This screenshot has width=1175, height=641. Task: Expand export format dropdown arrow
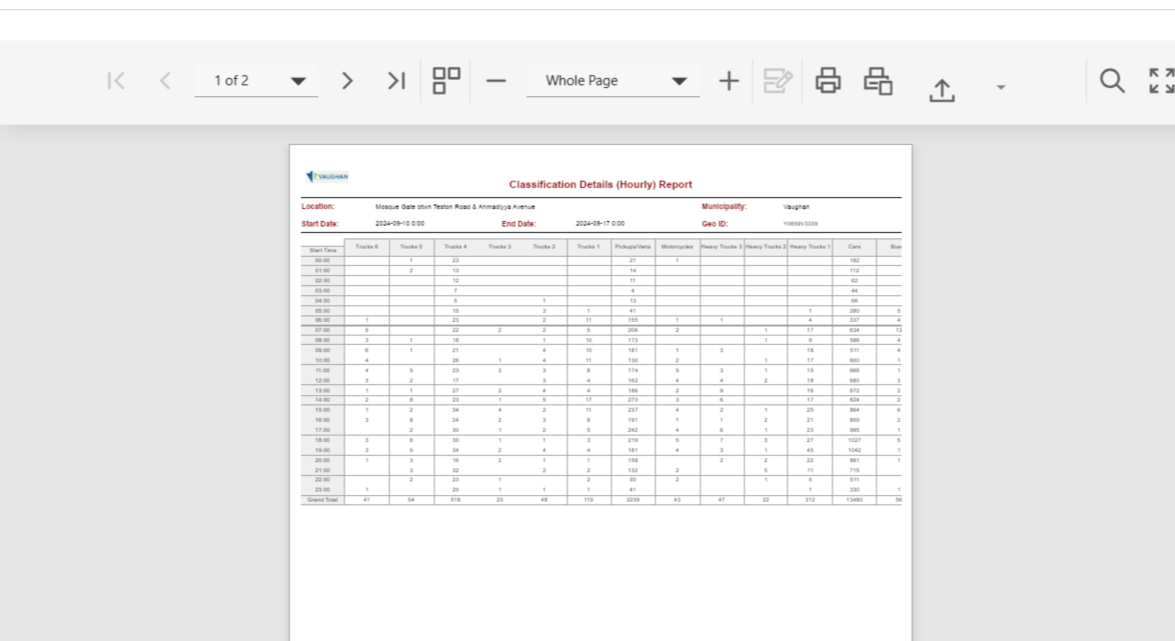click(1001, 88)
